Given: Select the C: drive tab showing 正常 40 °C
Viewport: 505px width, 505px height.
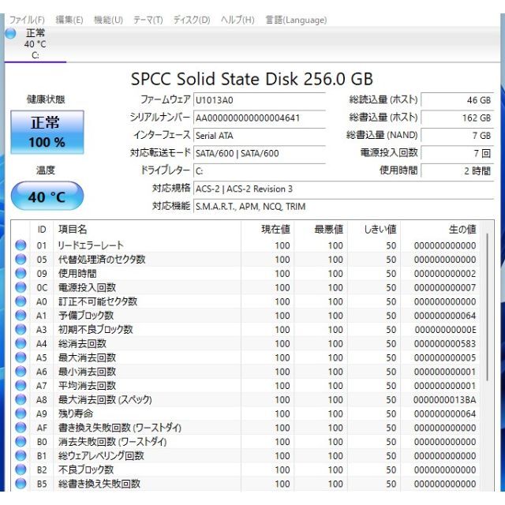Looking at the screenshot, I should coord(35,44).
